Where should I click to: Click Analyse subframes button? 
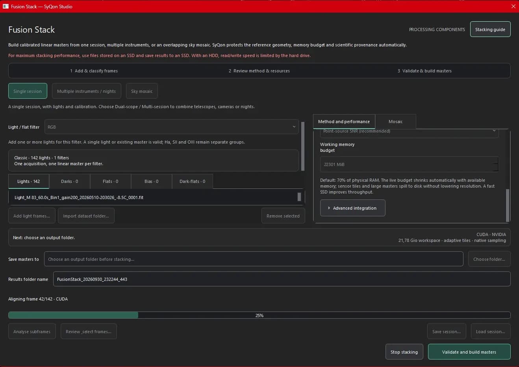(x=32, y=332)
